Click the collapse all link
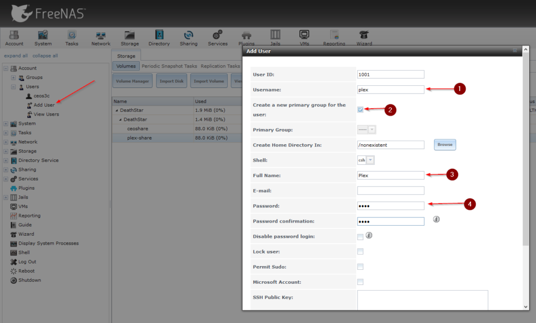 point(45,56)
